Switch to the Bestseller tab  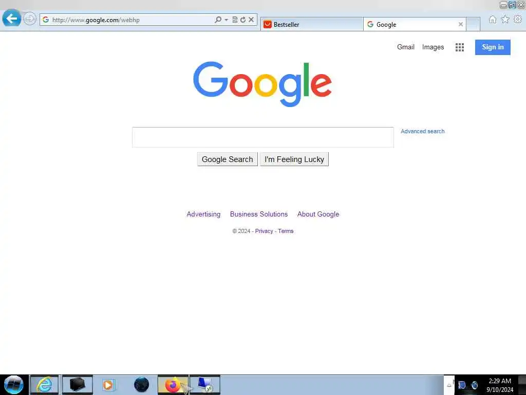click(312, 25)
